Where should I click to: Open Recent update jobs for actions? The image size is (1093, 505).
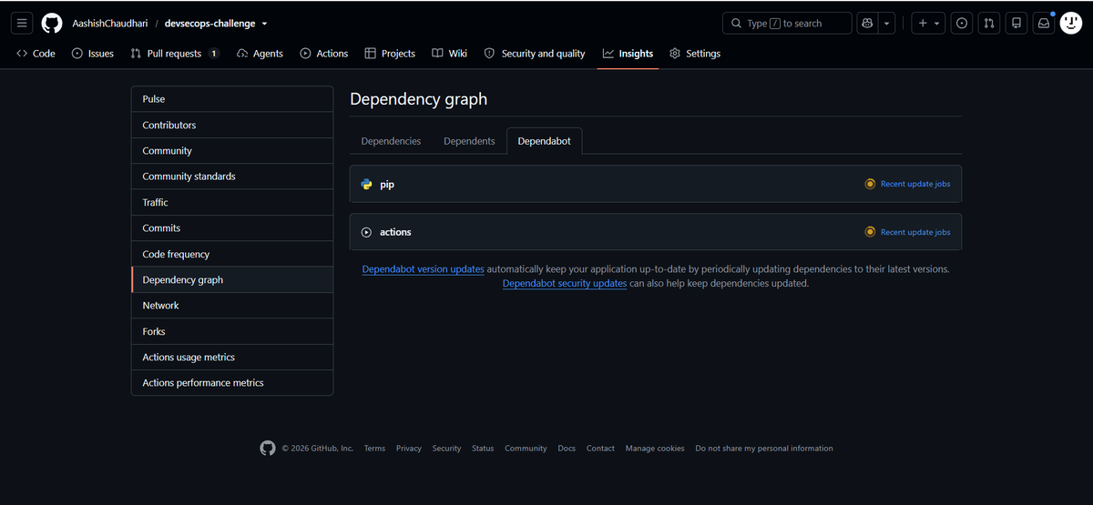coord(915,232)
